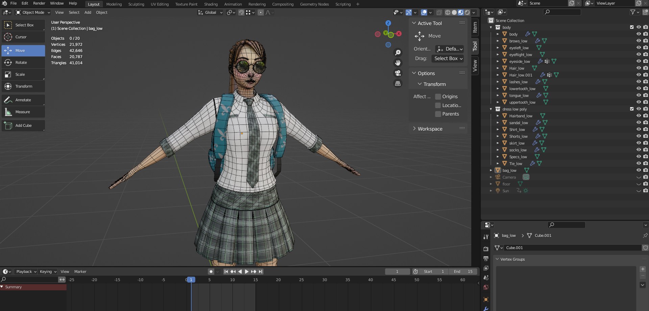
Task: Open the Blender logo menu
Action: pos(4,3)
